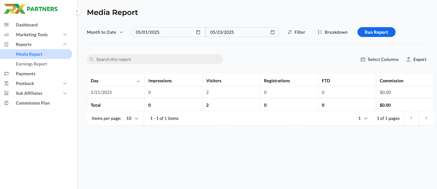The image size is (437, 189).
Task: Click the RX Partners logo
Action: coord(31,9)
